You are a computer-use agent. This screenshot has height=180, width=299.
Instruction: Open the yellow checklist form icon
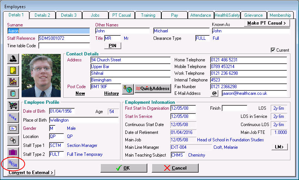13,71
